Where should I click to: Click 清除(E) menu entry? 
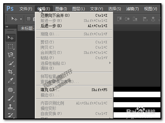74,68
